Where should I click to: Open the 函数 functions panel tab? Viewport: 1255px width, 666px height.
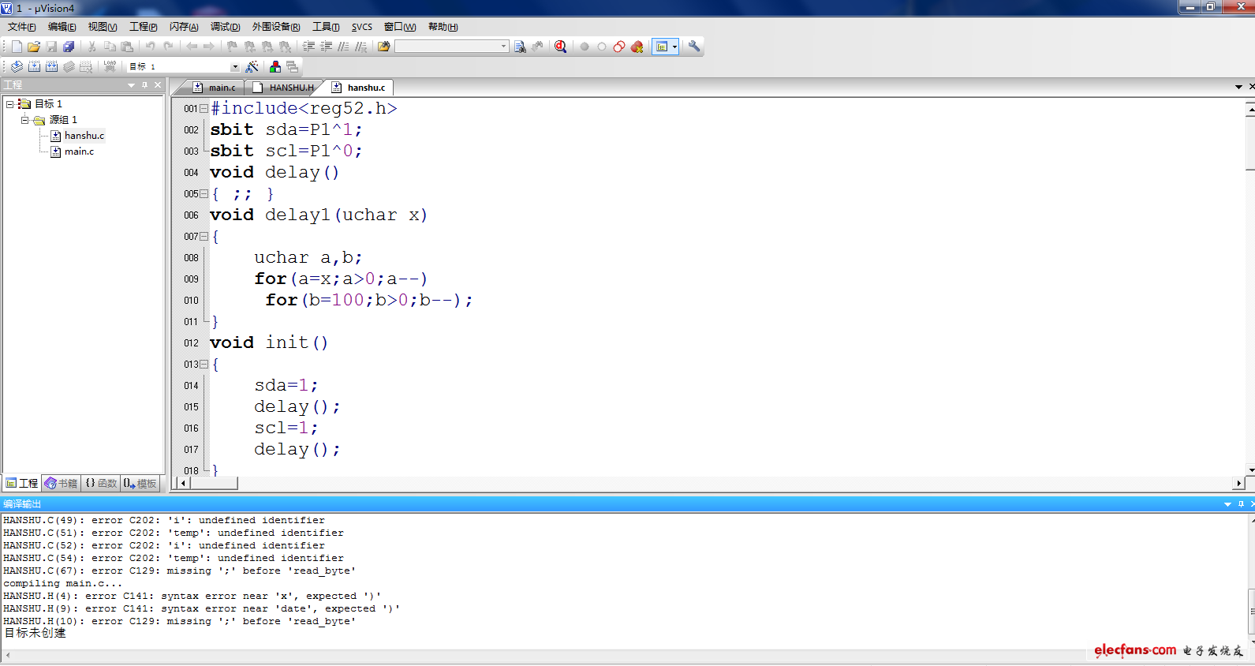pyautogui.click(x=101, y=484)
